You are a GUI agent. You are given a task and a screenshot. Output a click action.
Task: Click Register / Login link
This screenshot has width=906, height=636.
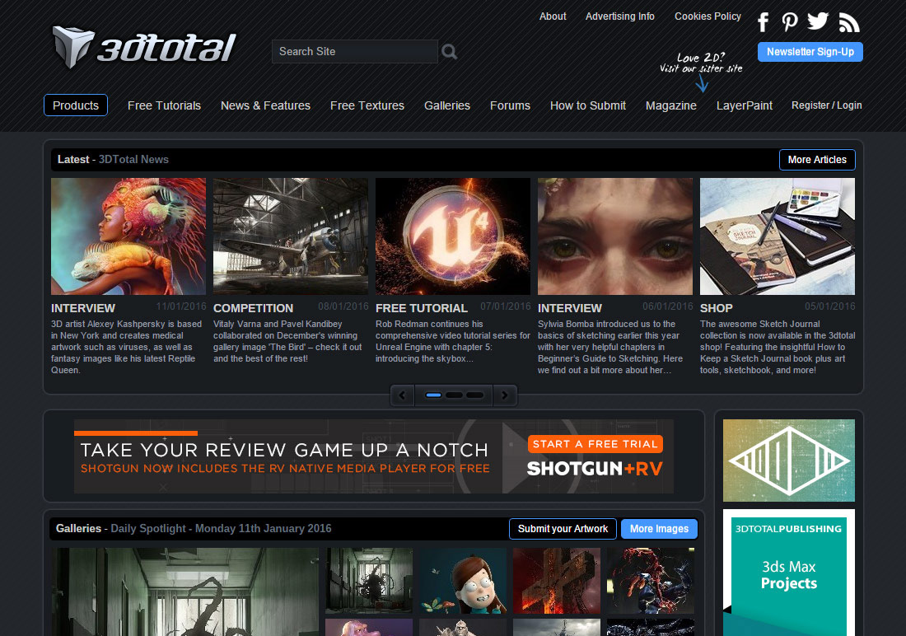pos(826,105)
